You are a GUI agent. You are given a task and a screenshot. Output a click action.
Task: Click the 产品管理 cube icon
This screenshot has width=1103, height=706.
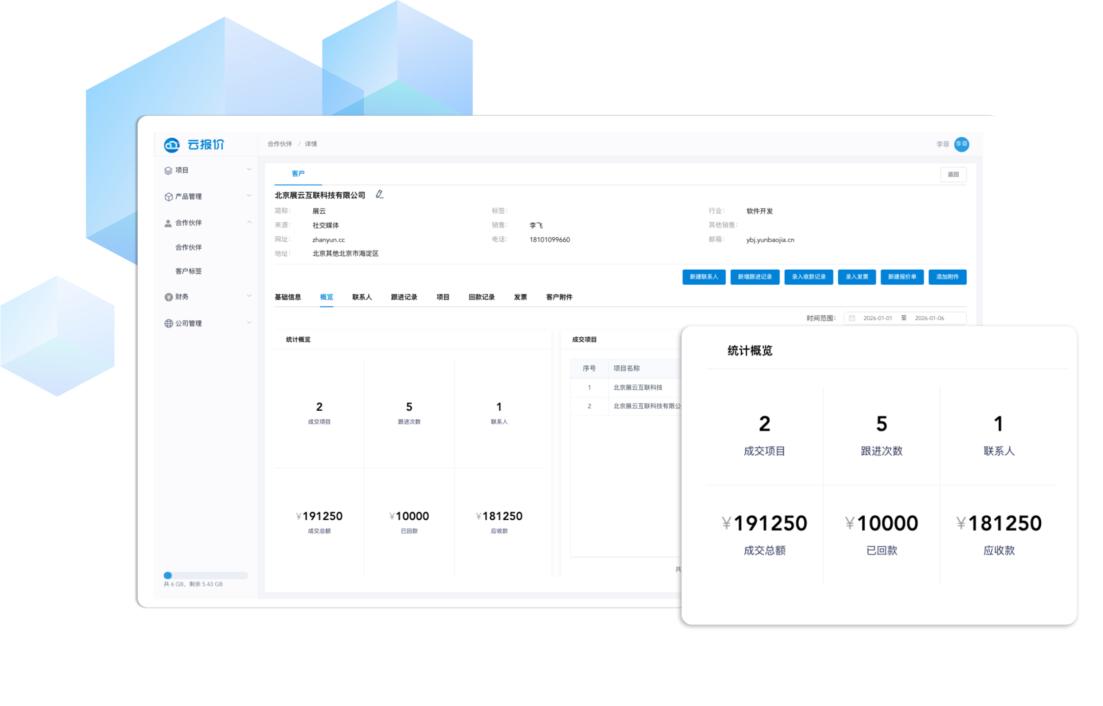tap(168, 197)
